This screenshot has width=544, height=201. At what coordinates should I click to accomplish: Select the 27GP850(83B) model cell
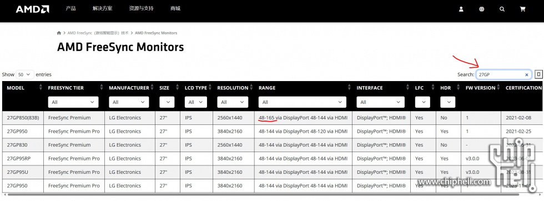(23, 118)
